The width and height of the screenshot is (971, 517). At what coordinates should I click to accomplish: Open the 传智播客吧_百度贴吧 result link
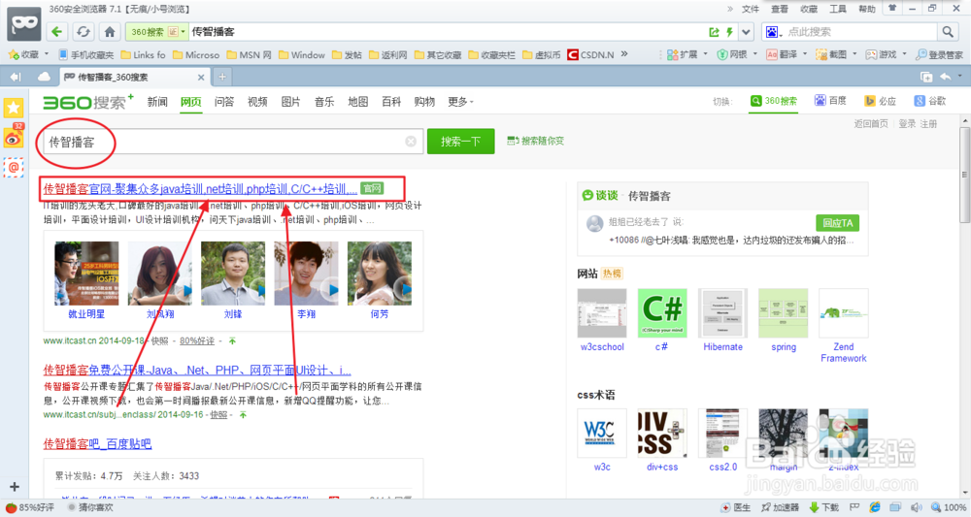coord(97,443)
